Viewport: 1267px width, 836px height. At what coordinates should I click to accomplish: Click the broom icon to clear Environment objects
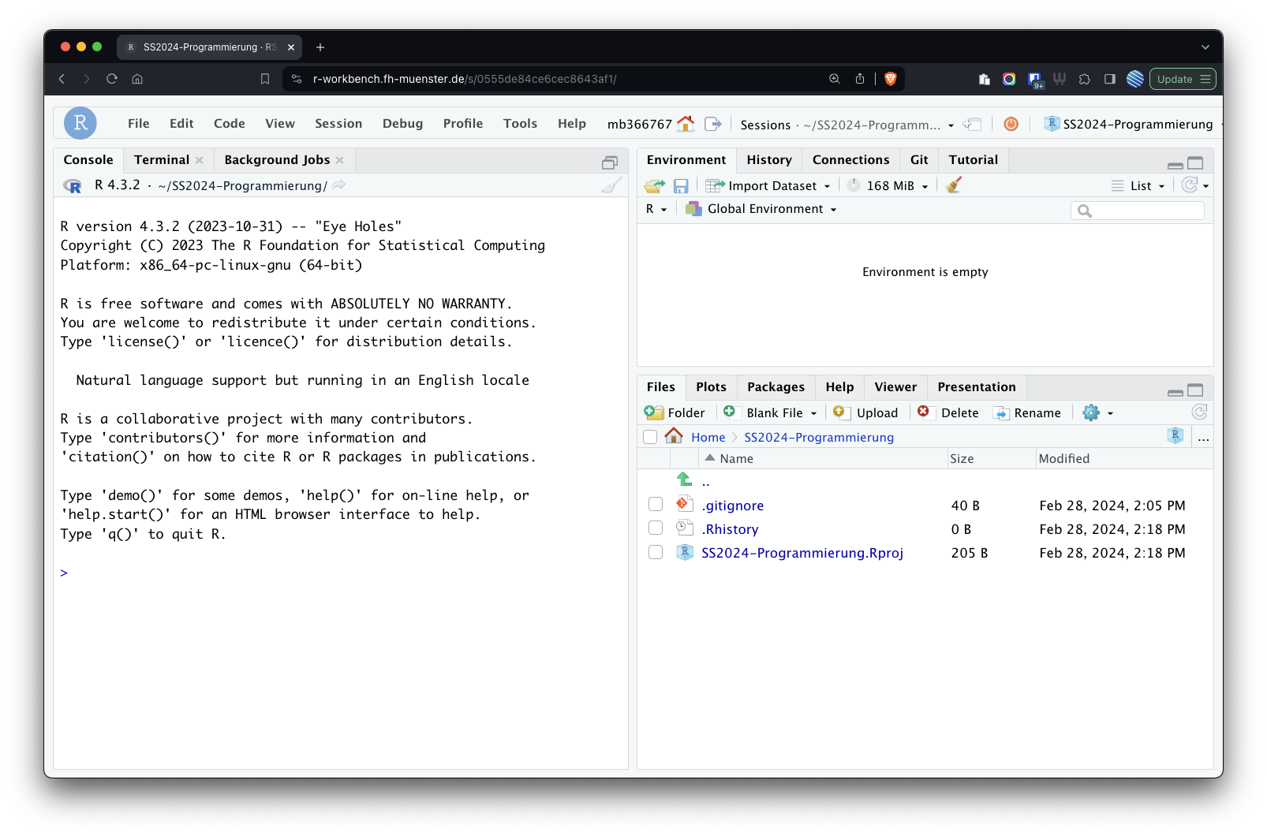[953, 185]
